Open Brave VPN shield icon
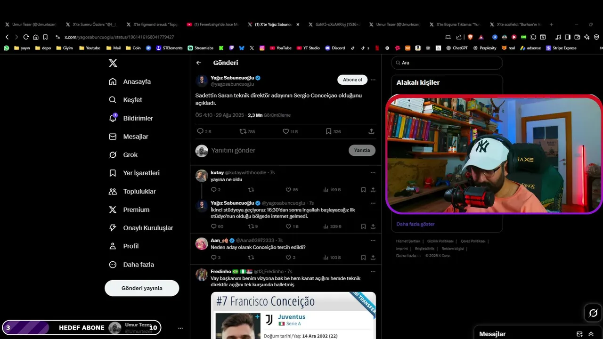 coord(596,37)
